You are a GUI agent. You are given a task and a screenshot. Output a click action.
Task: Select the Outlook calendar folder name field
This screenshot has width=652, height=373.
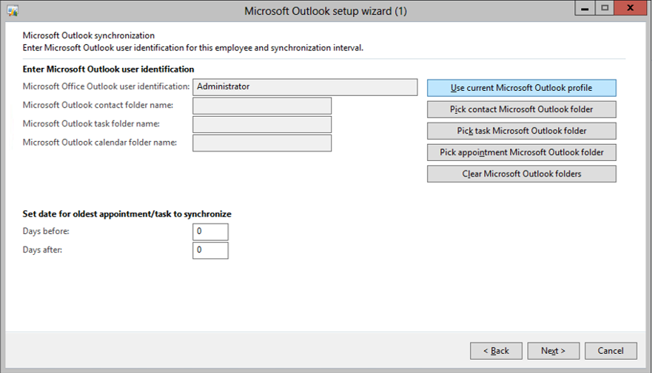pyautogui.click(x=262, y=143)
